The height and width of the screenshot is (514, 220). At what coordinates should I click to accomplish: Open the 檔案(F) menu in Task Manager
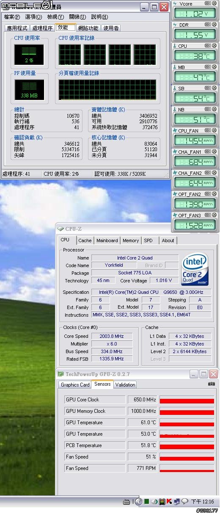click(x=12, y=17)
